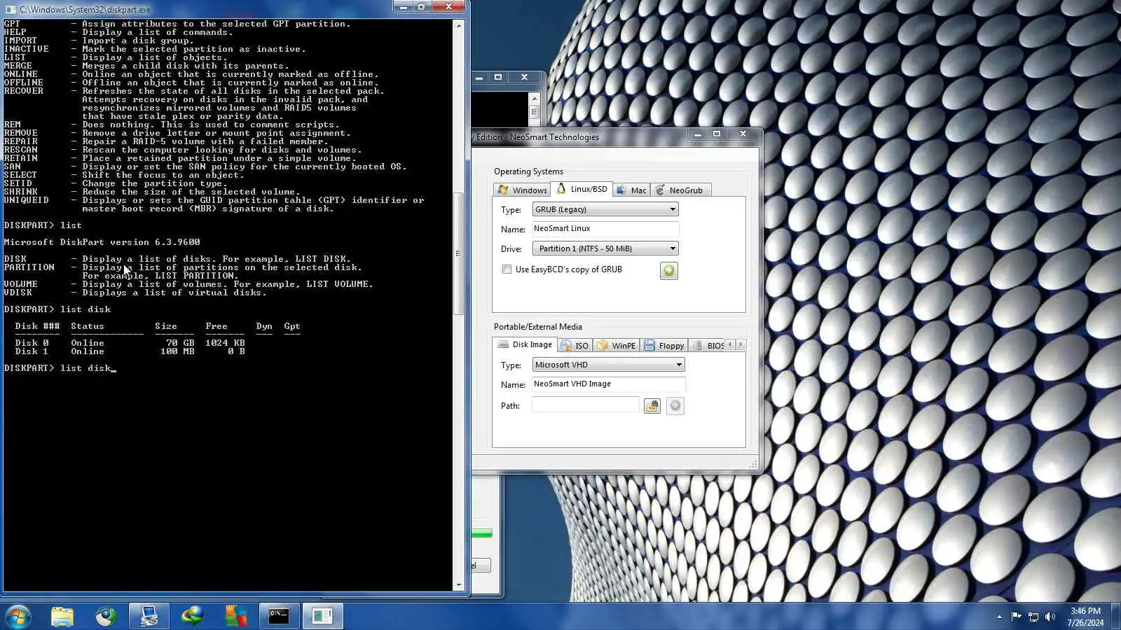Open the Drive partition dropdown
This screenshot has height=630, width=1121.
coord(605,248)
